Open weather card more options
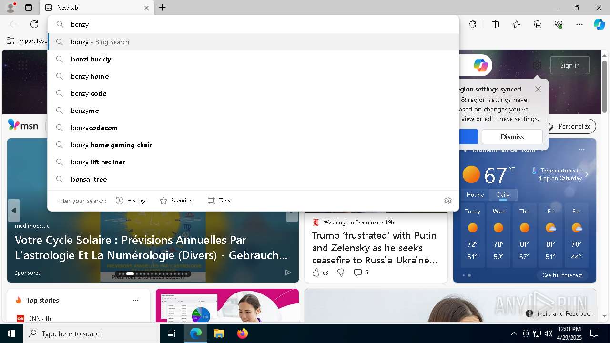Image resolution: width=610 pixels, height=343 pixels. (581, 150)
